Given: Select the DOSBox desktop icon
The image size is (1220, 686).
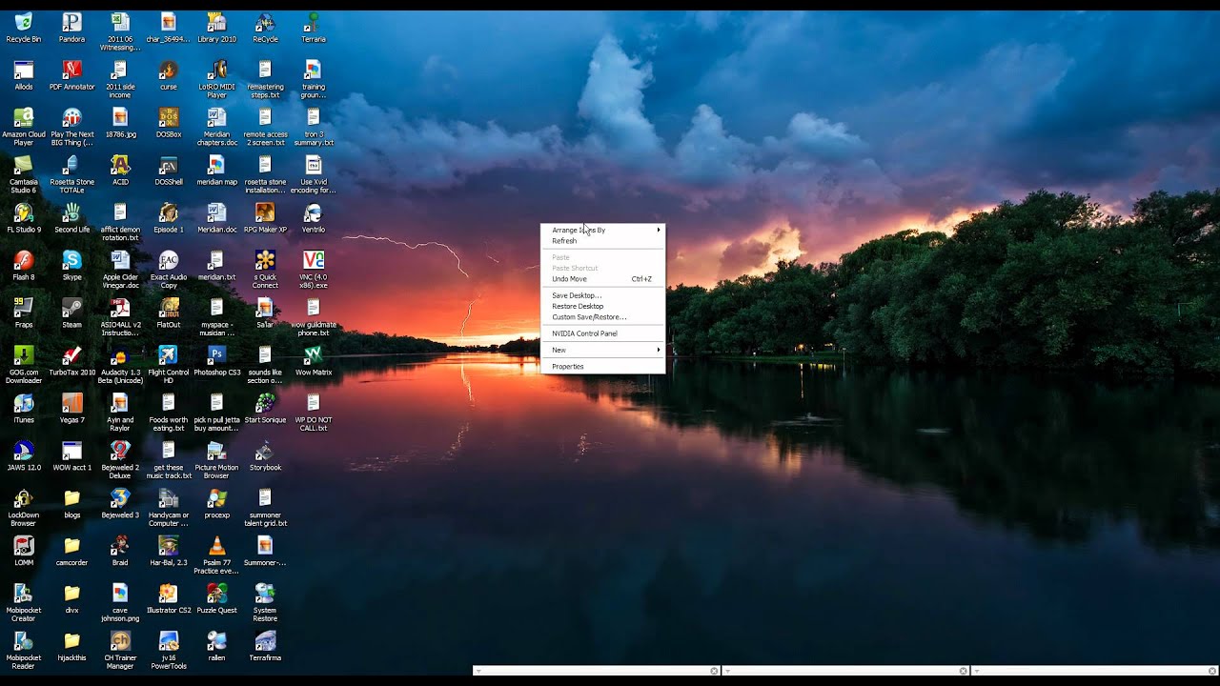Looking at the screenshot, I should click(x=169, y=123).
